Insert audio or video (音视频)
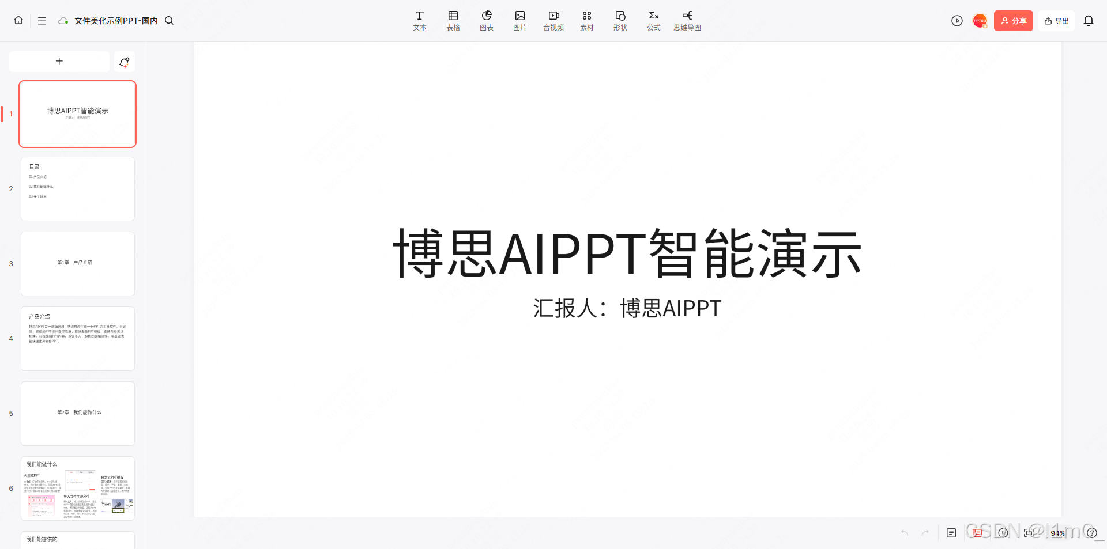Viewport: 1107px width, 549px height. coord(553,21)
